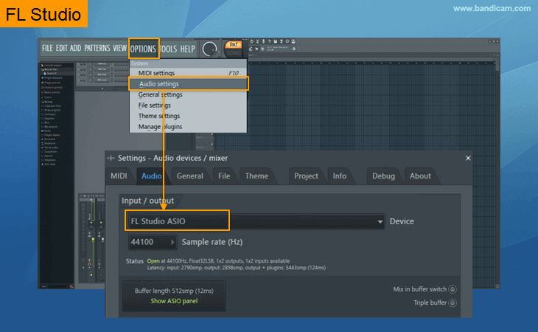The height and width of the screenshot is (332, 538).
Task: Click the circular icon right of the news text
Action: coord(294,49)
